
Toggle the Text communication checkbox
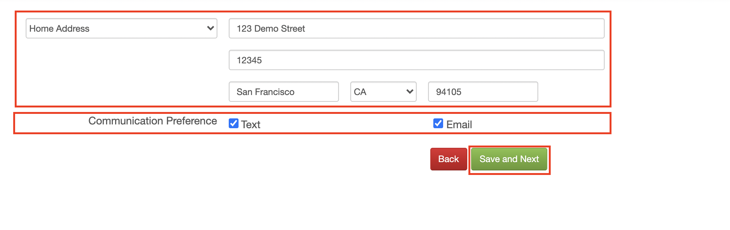(234, 123)
